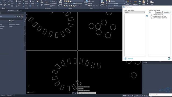Click the color wheel icon in Properties panel
Image resolution: width=172 pixels, height=97 pixels.
coord(106,1)
